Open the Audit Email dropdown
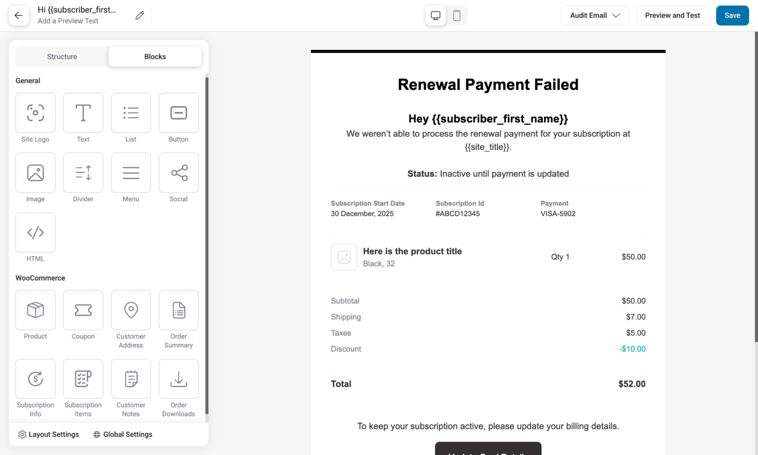This screenshot has width=758, height=455. (x=595, y=15)
